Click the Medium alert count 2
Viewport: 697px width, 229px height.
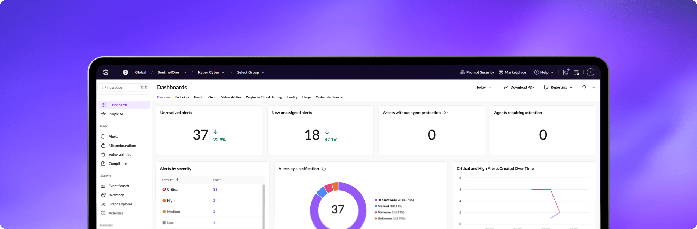point(214,212)
